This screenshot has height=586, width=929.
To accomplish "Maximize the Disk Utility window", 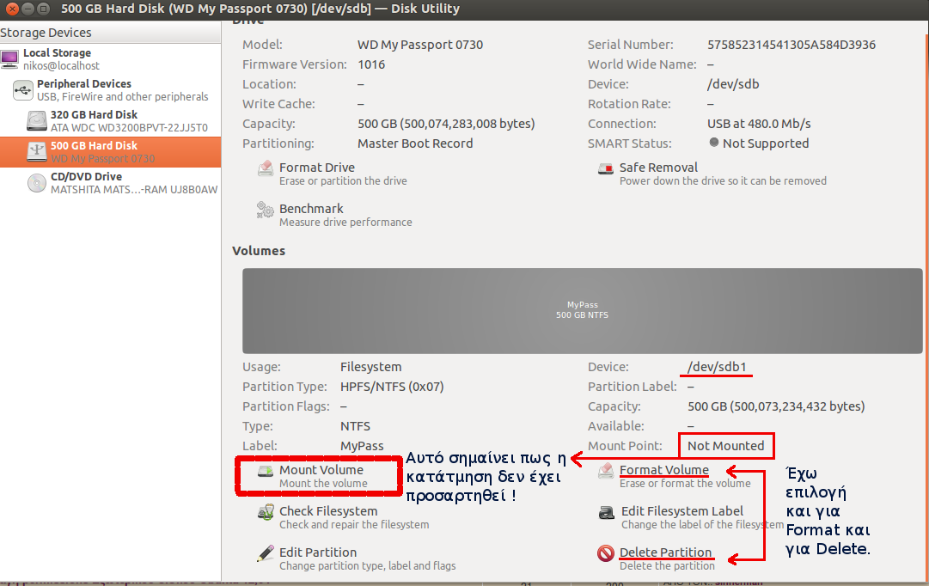I will [x=43, y=9].
